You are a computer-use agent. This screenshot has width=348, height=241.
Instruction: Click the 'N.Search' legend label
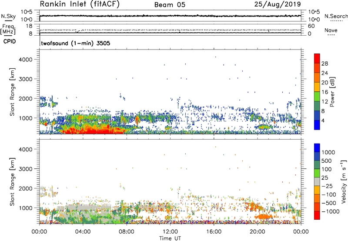[336, 16]
